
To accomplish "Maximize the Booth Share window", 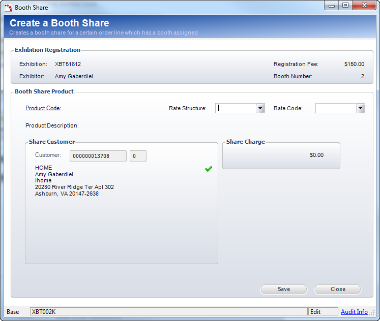I will [x=345, y=6].
